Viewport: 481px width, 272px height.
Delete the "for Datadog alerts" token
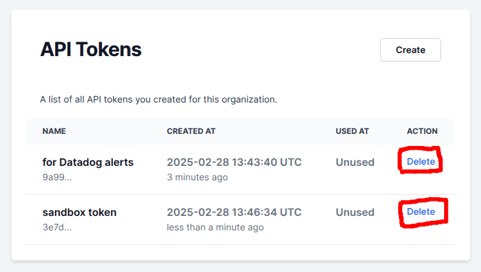[421, 162]
